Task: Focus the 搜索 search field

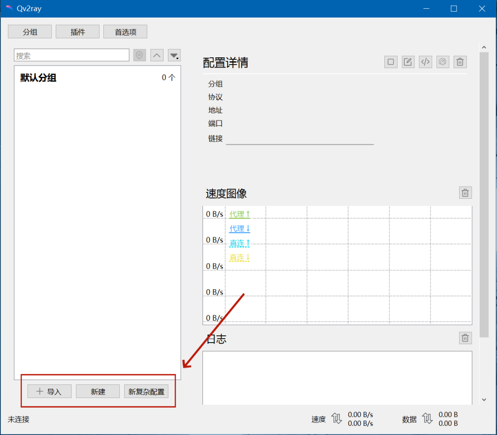Action: click(72, 55)
